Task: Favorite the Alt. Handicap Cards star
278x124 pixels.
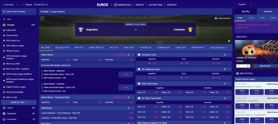Action: click(x=225, y=69)
